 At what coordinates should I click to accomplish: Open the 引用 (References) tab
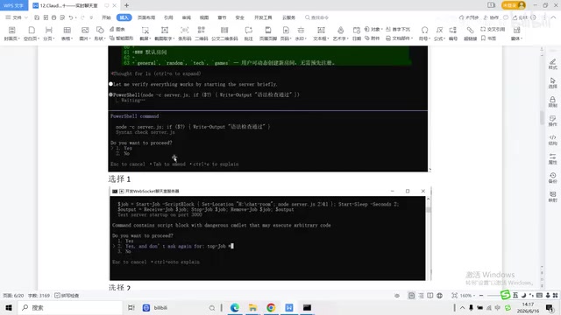(168, 17)
